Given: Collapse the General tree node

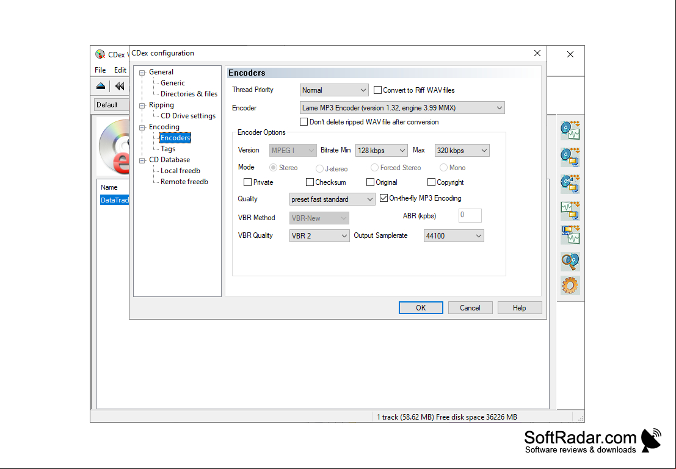Looking at the screenshot, I should coord(142,73).
